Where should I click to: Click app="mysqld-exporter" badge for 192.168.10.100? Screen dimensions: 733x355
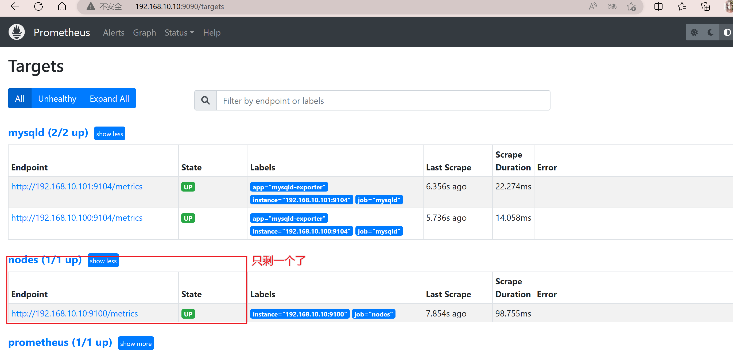[x=289, y=218]
